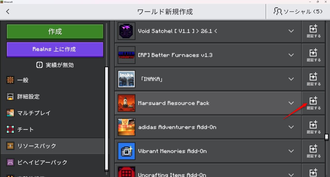
Task: Click the 詳細設定 furnace icon
Action: 10,97
